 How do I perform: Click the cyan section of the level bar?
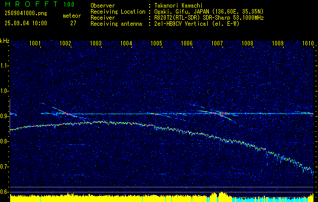270,199
